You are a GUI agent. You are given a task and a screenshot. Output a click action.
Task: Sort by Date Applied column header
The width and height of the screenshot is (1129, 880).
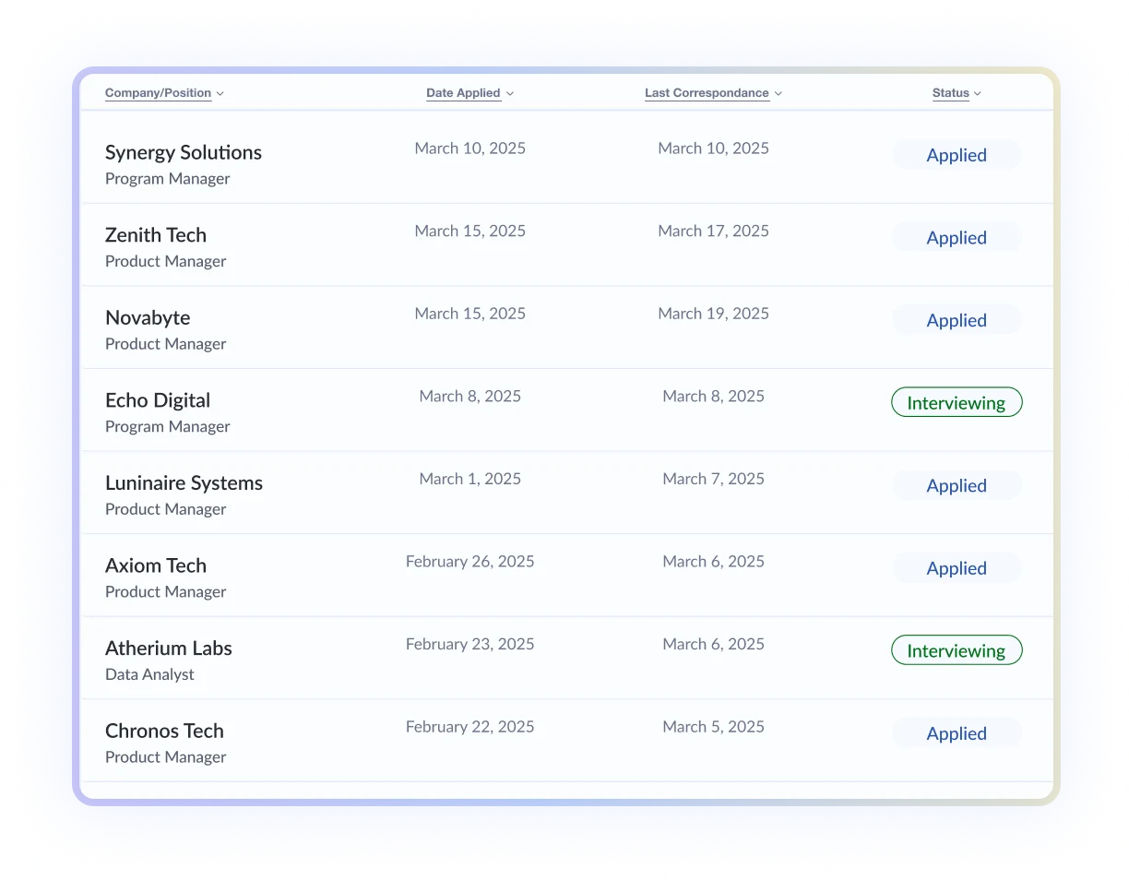pyautogui.click(x=469, y=93)
